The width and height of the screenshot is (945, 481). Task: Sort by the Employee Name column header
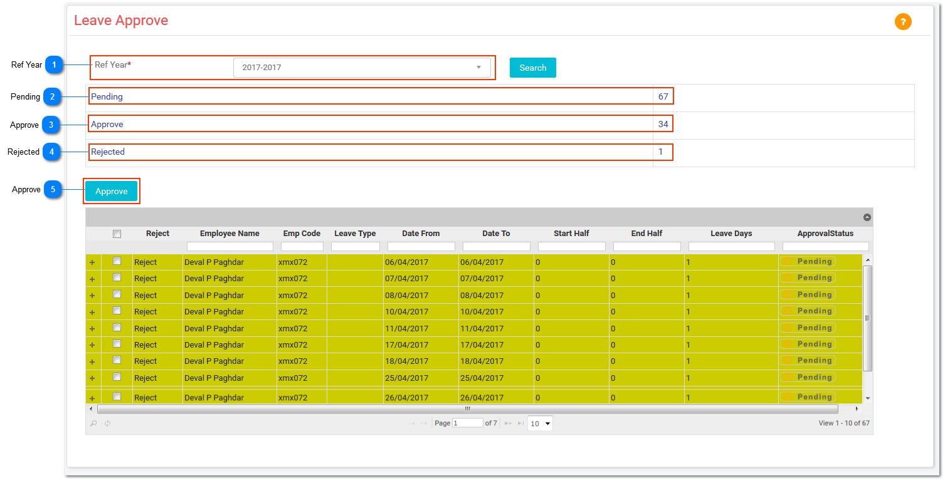tap(230, 234)
